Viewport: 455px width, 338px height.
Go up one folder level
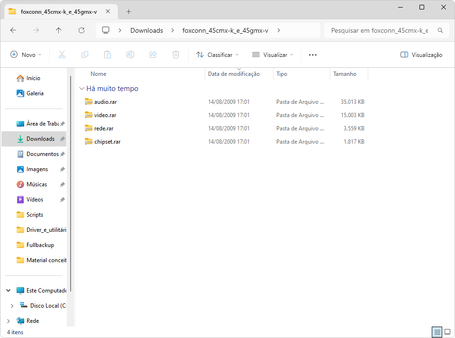point(59,30)
